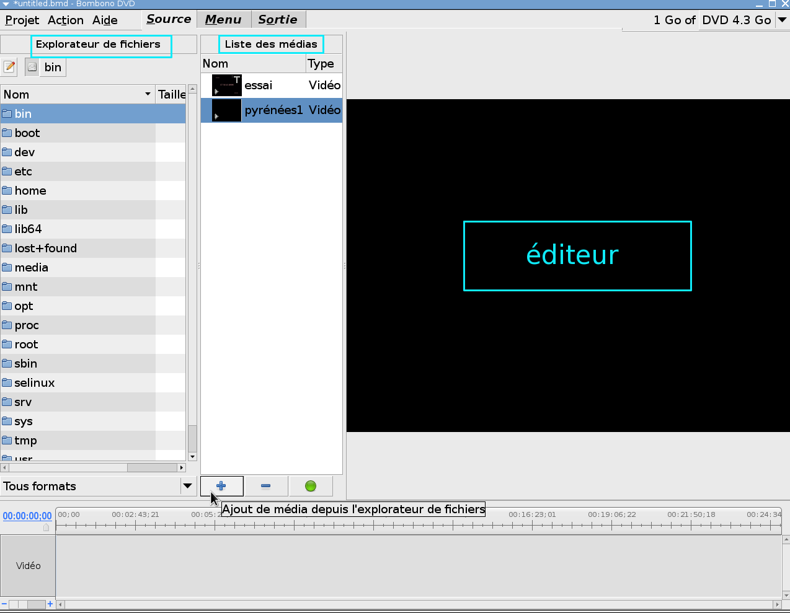The width and height of the screenshot is (790, 613).
Task: Zoom in timeline with the plus icon
Action: click(50, 604)
